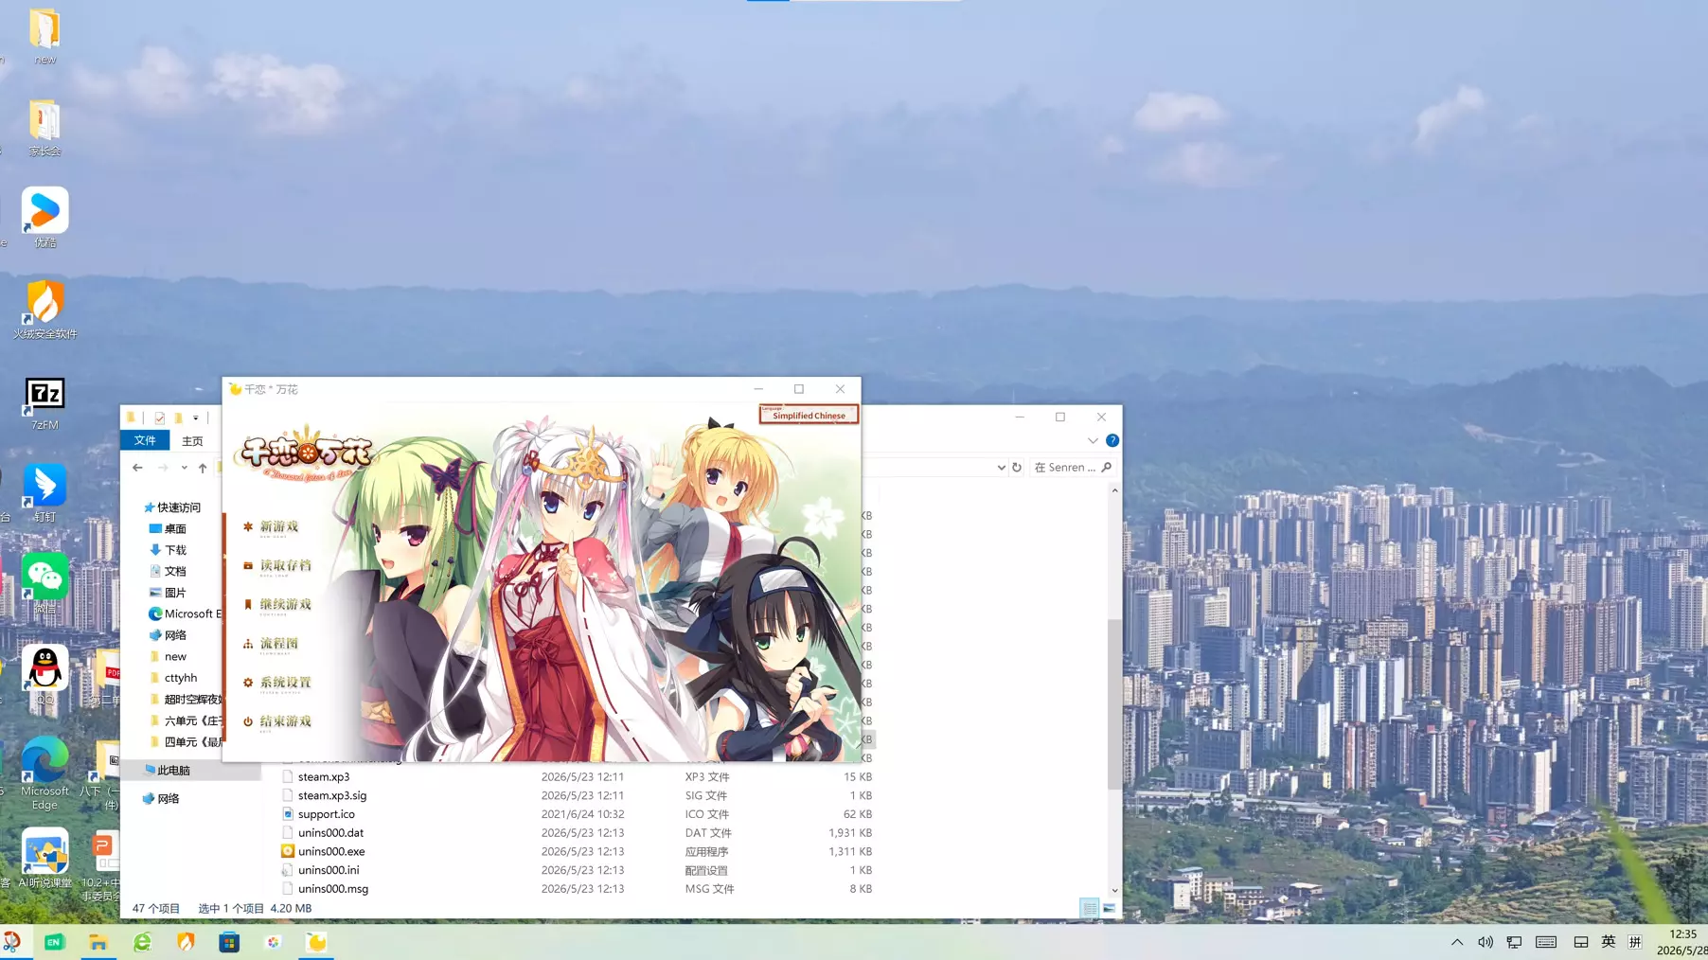Select 此电脑 in the navigation pane
1708x960 pixels.
click(167, 771)
